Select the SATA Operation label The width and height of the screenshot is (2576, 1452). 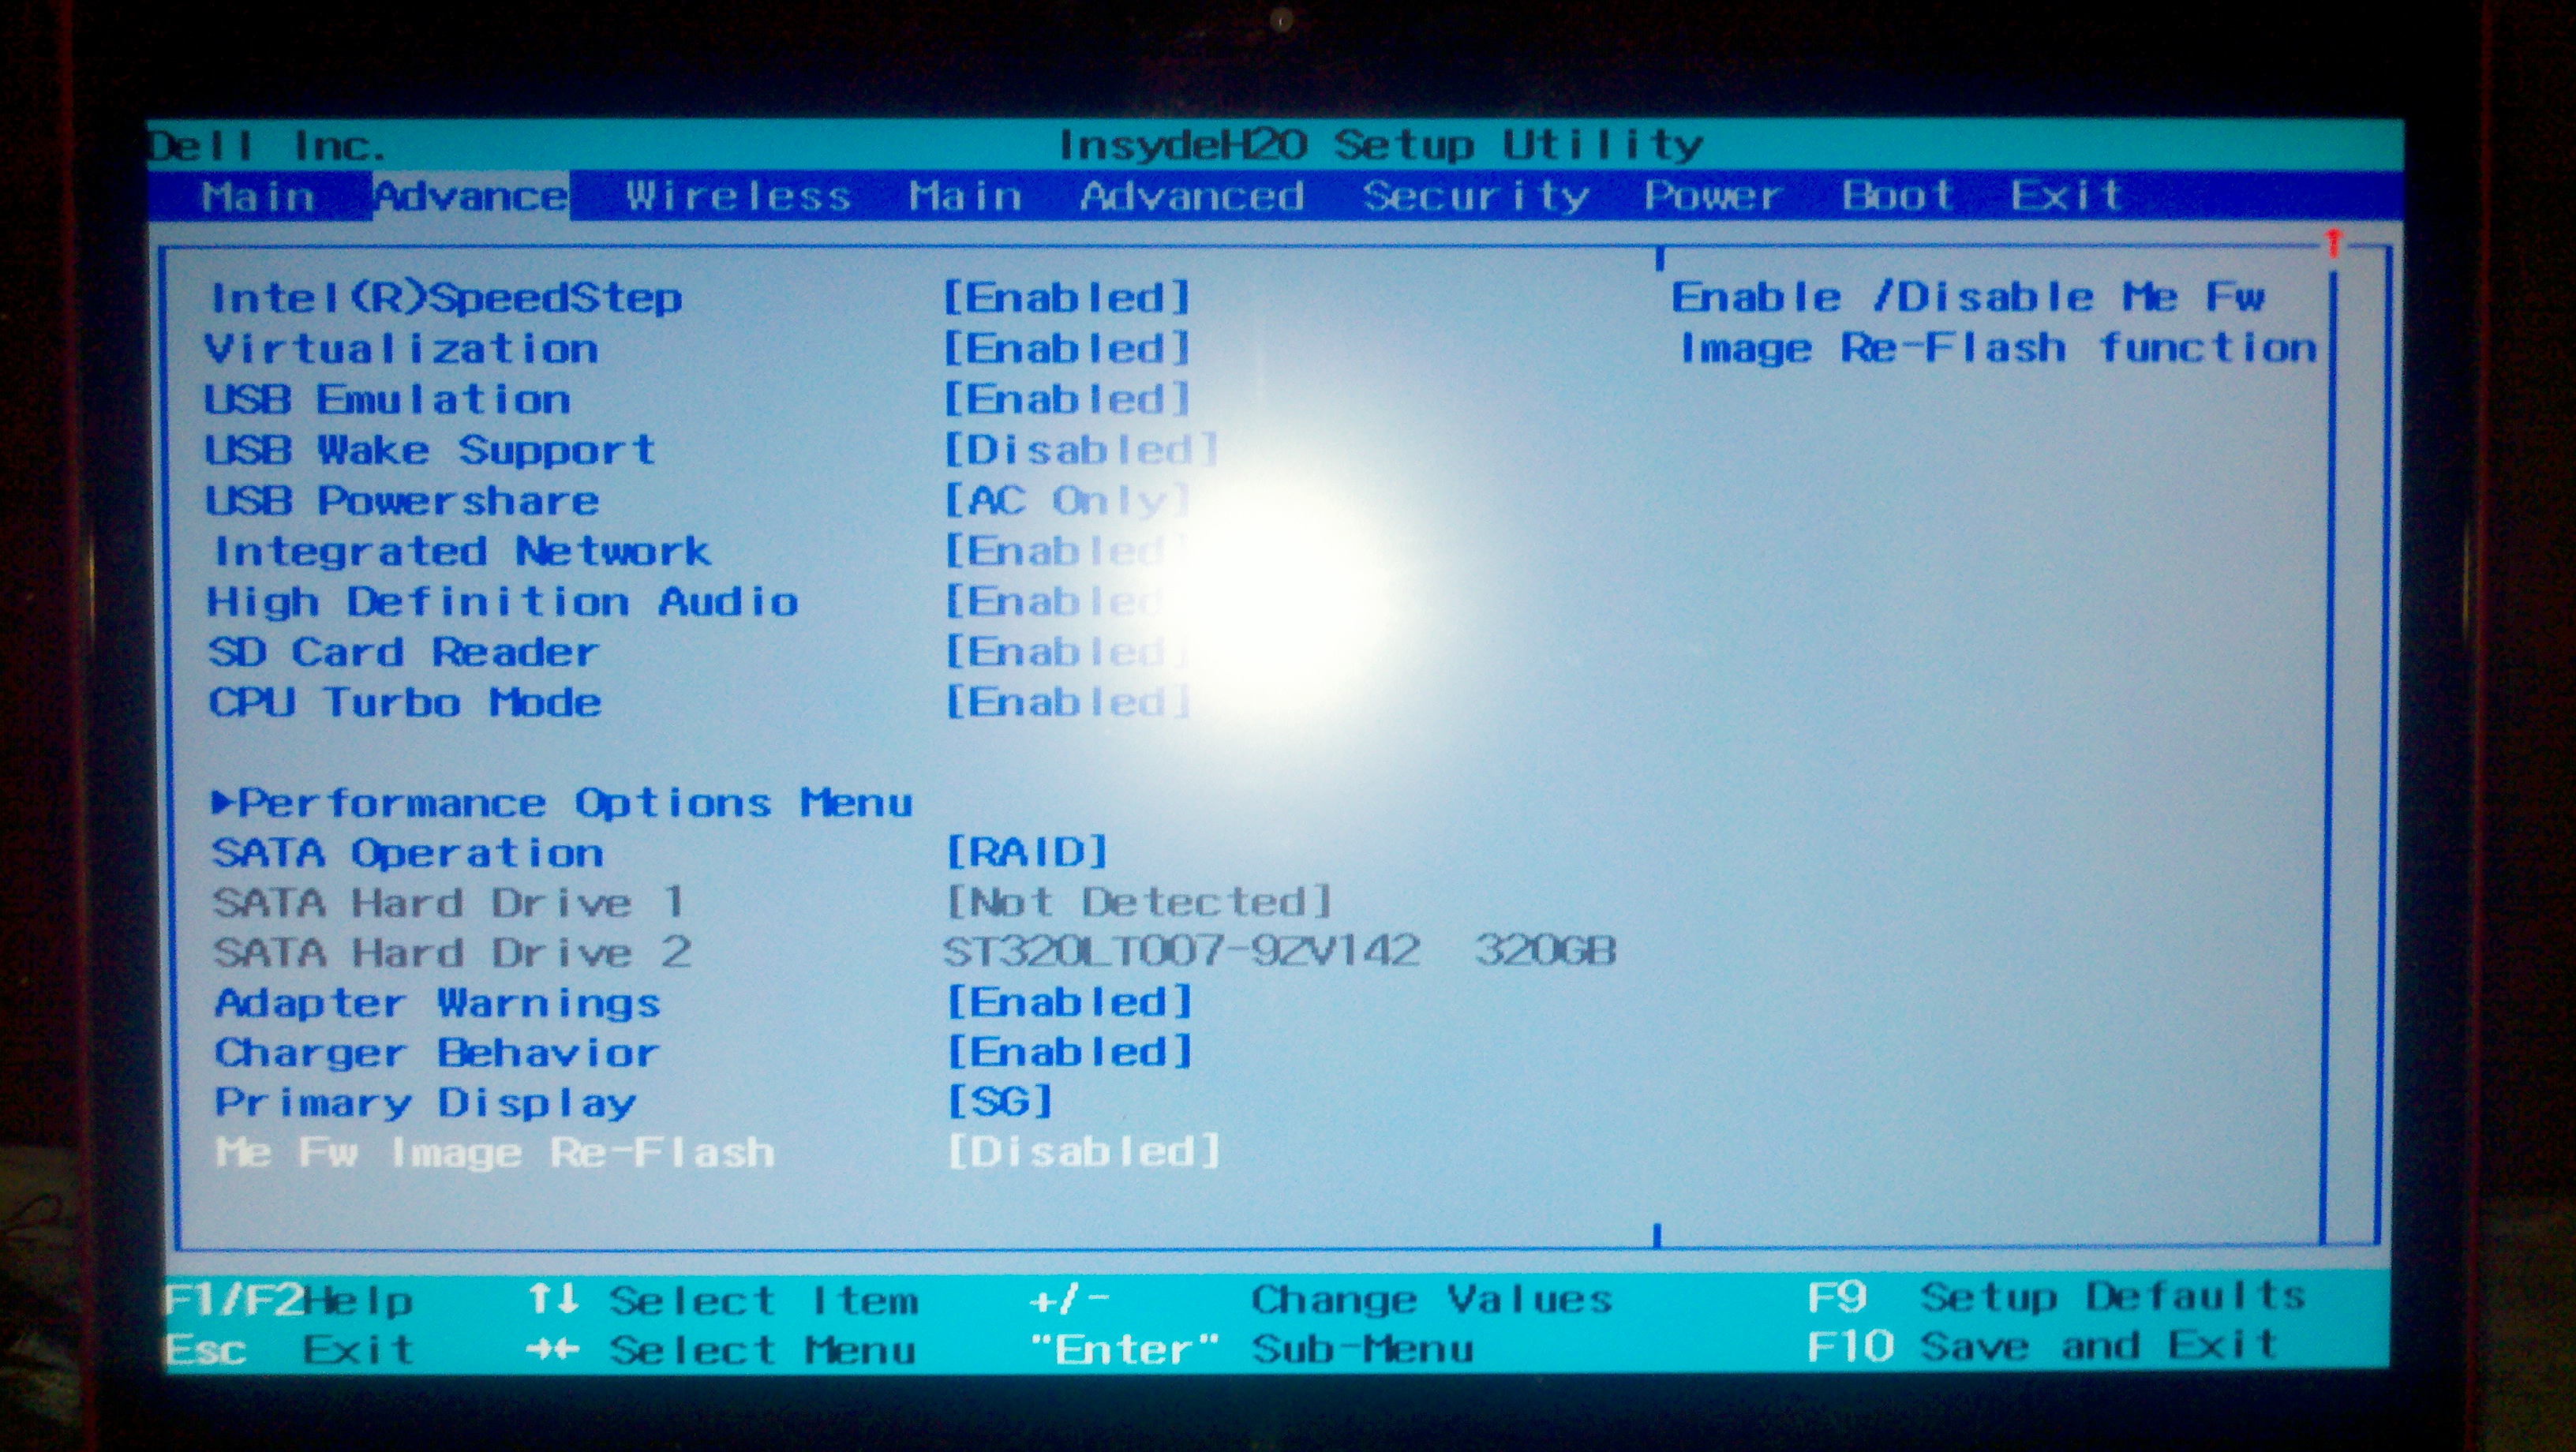coord(408,853)
